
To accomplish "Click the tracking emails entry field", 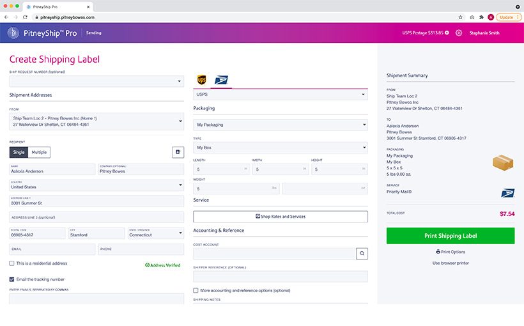I will coord(96,299).
